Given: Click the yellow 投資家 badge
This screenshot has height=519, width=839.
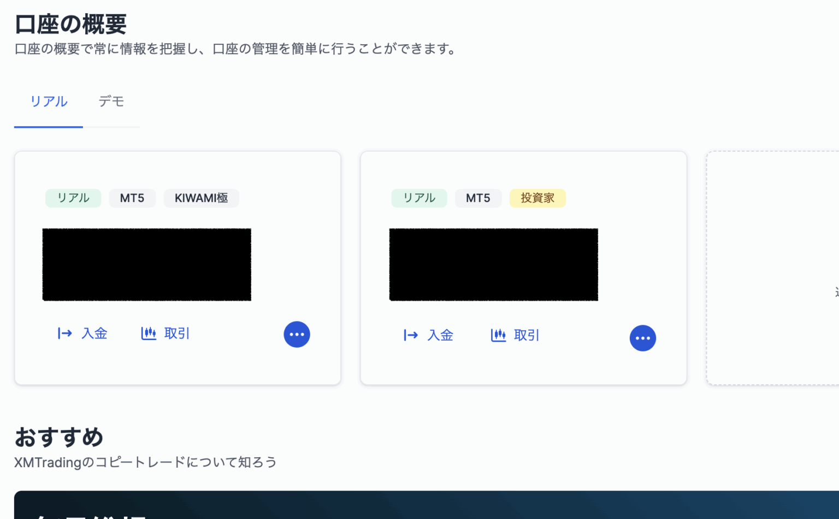Looking at the screenshot, I should [x=537, y=198].
